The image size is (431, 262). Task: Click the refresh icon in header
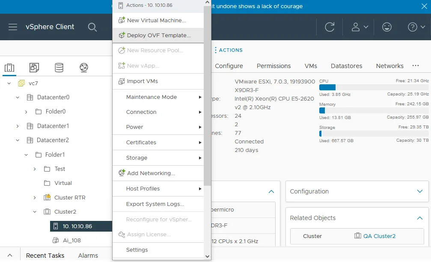pos(330,27)
